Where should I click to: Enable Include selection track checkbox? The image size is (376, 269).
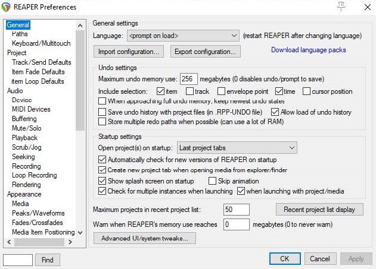[x=189, y=91]
